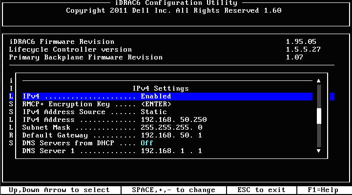
Task: Select the Default Gateway value field
Action: point(171,136)
